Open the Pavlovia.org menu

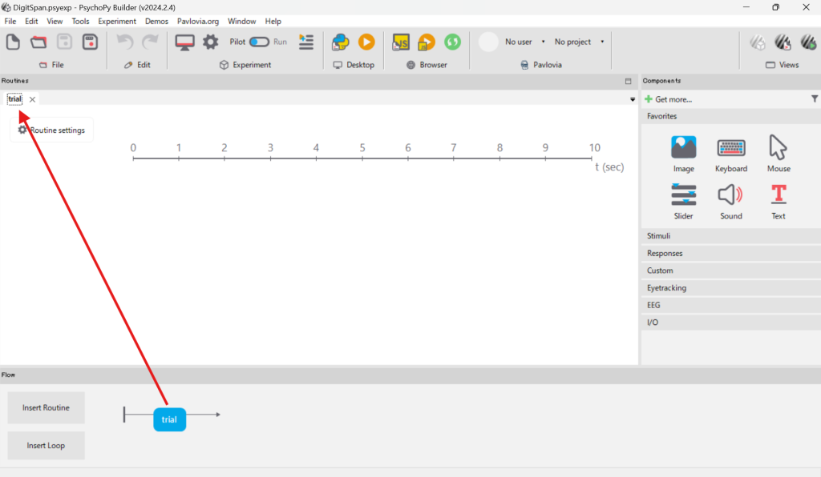coord(198,21)
